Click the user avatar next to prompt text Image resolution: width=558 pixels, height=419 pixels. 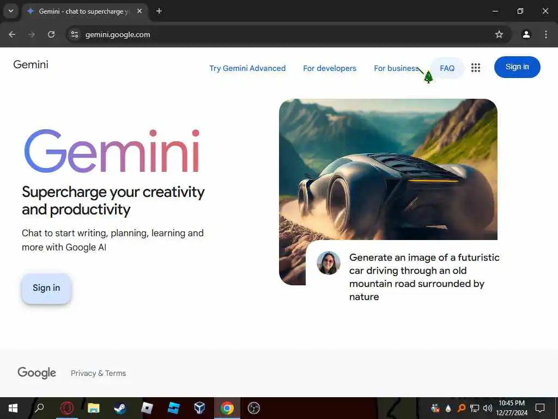(x=328, y=263)
